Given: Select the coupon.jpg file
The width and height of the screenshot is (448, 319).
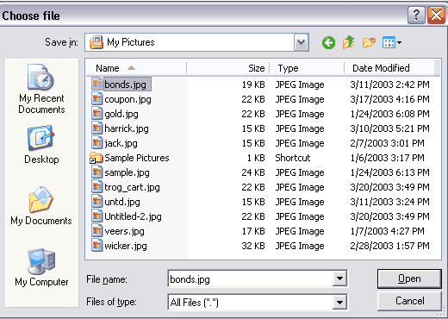Looking at the screenshot, I should [x=121, y=99].
